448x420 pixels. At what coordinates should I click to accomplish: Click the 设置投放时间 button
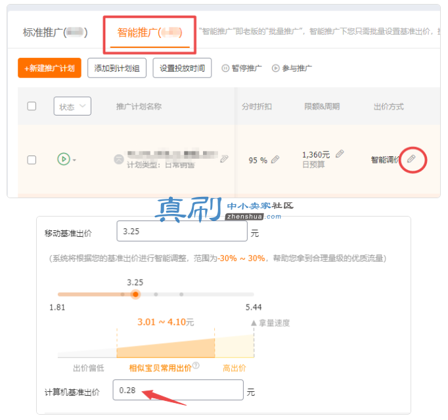[182, 68]
